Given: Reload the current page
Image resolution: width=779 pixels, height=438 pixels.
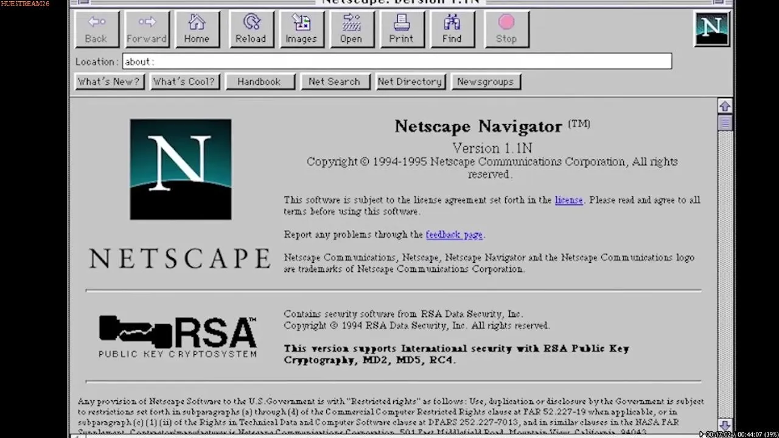Looking at the screenshot, I should point(251,29).
